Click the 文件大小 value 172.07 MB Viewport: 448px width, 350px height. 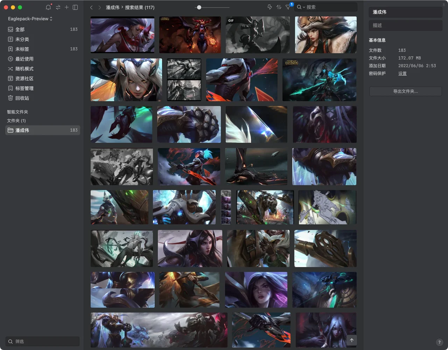click(x=409, y=58)
